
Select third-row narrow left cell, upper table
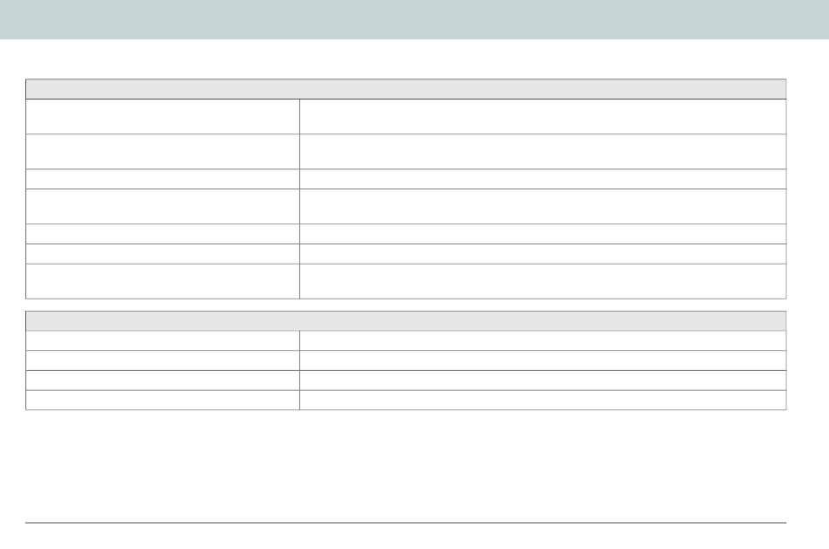pyautogui.click(x=163, y=179)
